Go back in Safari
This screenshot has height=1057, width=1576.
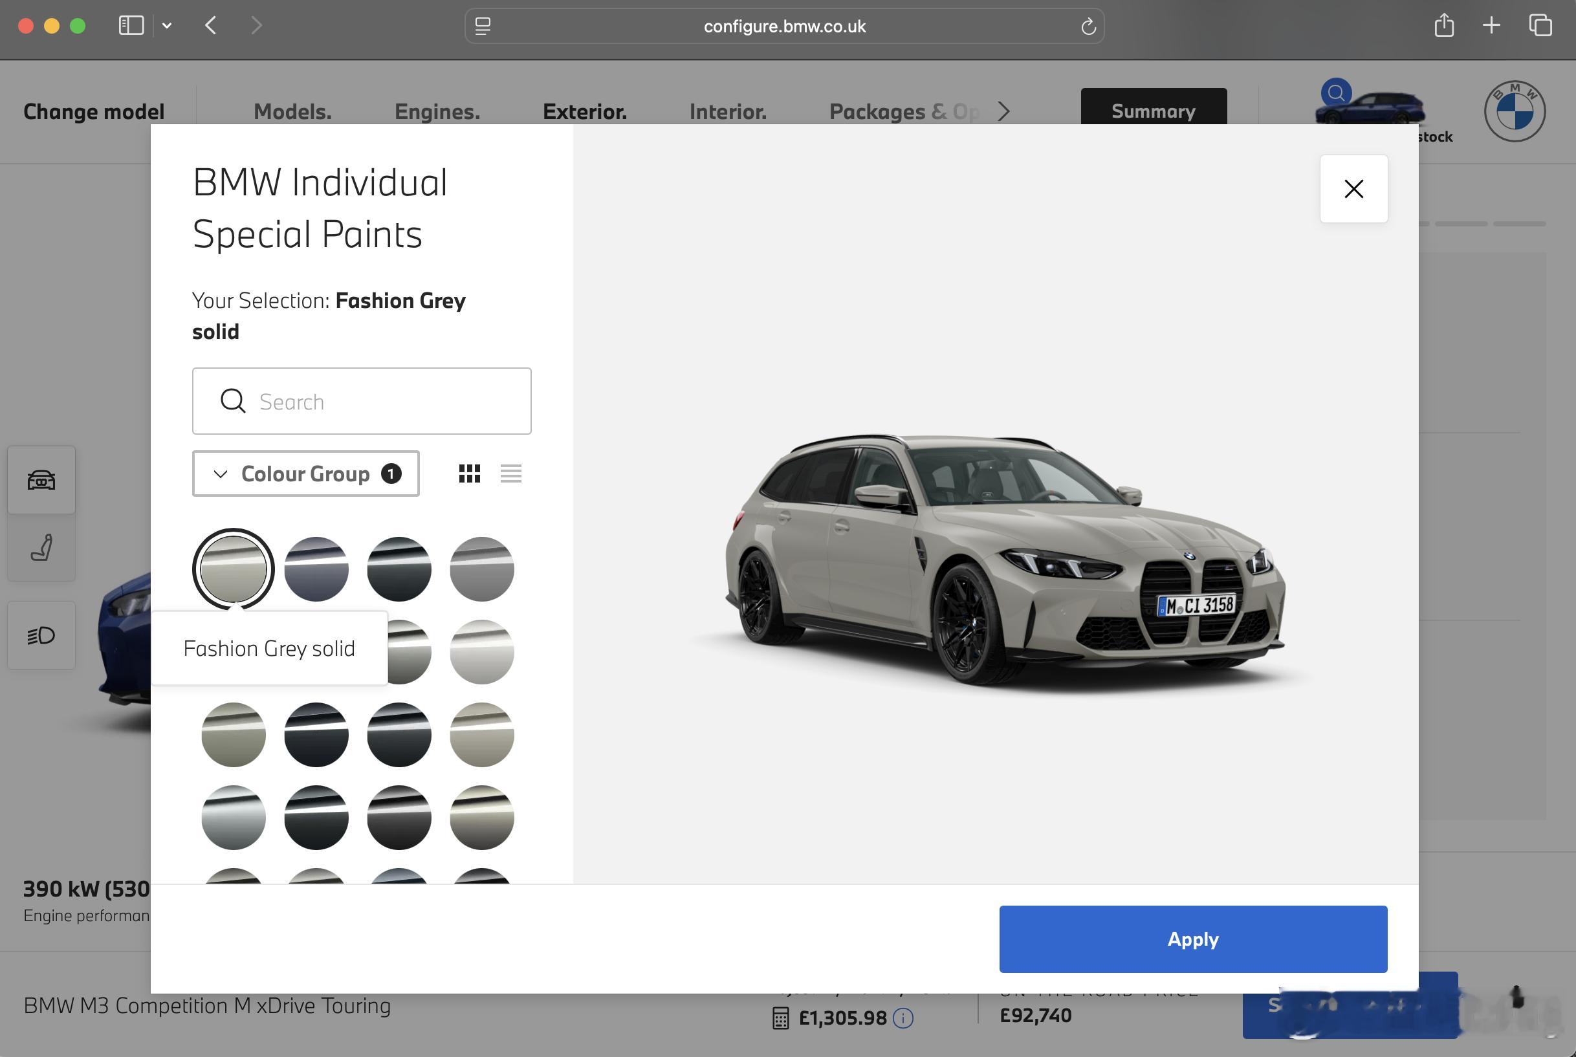210,26
